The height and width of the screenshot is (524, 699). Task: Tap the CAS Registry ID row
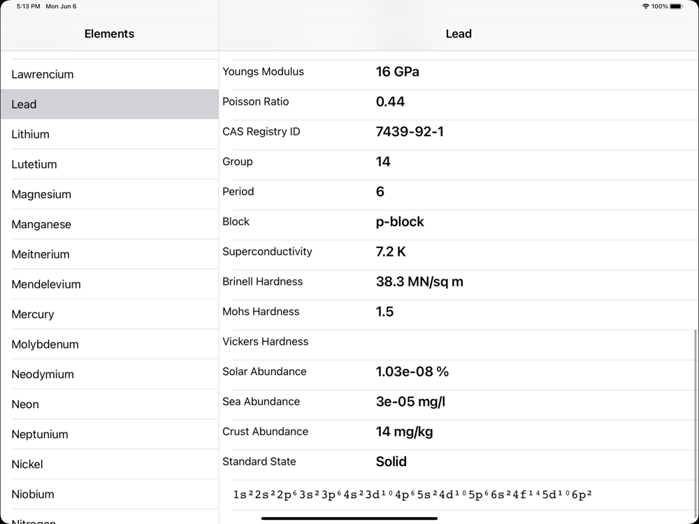458,131
